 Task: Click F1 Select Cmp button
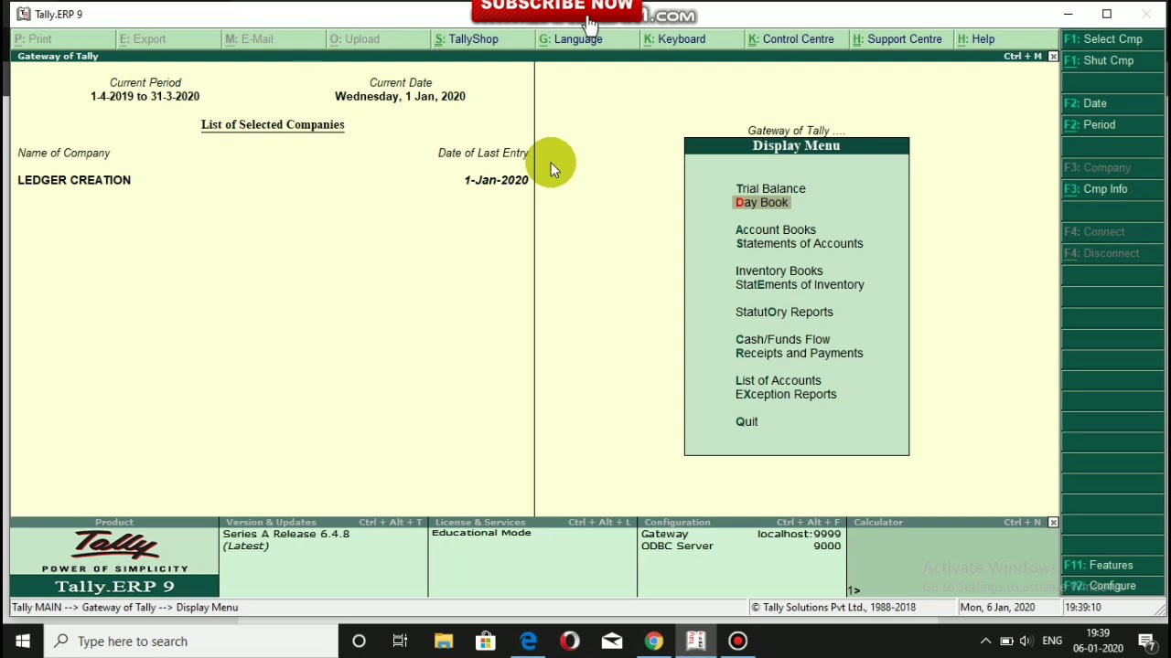1112,39
